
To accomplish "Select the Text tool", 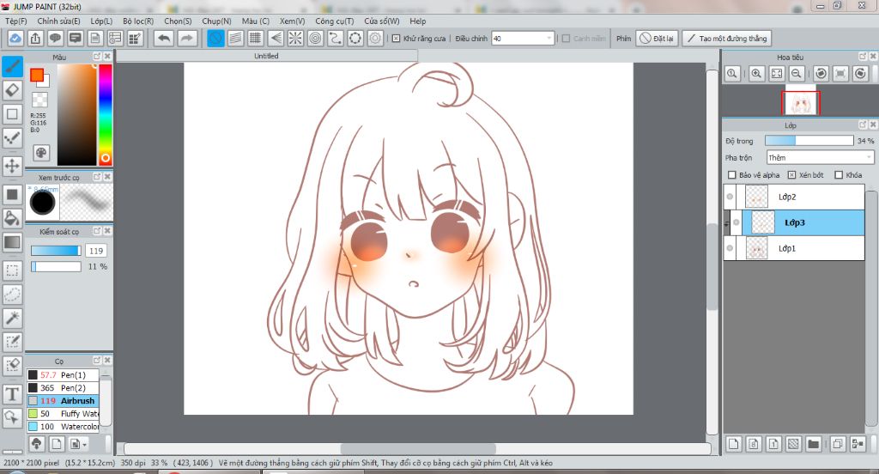I will [12, 394].
